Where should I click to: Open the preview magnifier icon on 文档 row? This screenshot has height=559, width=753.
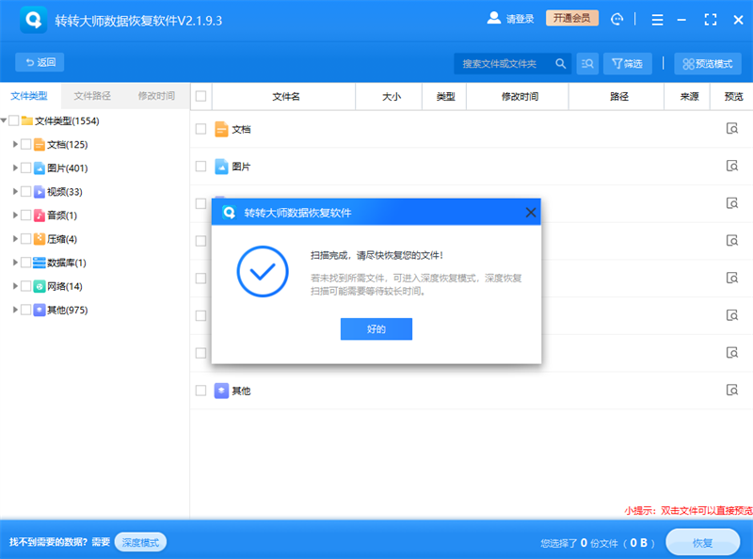point(732,129)
